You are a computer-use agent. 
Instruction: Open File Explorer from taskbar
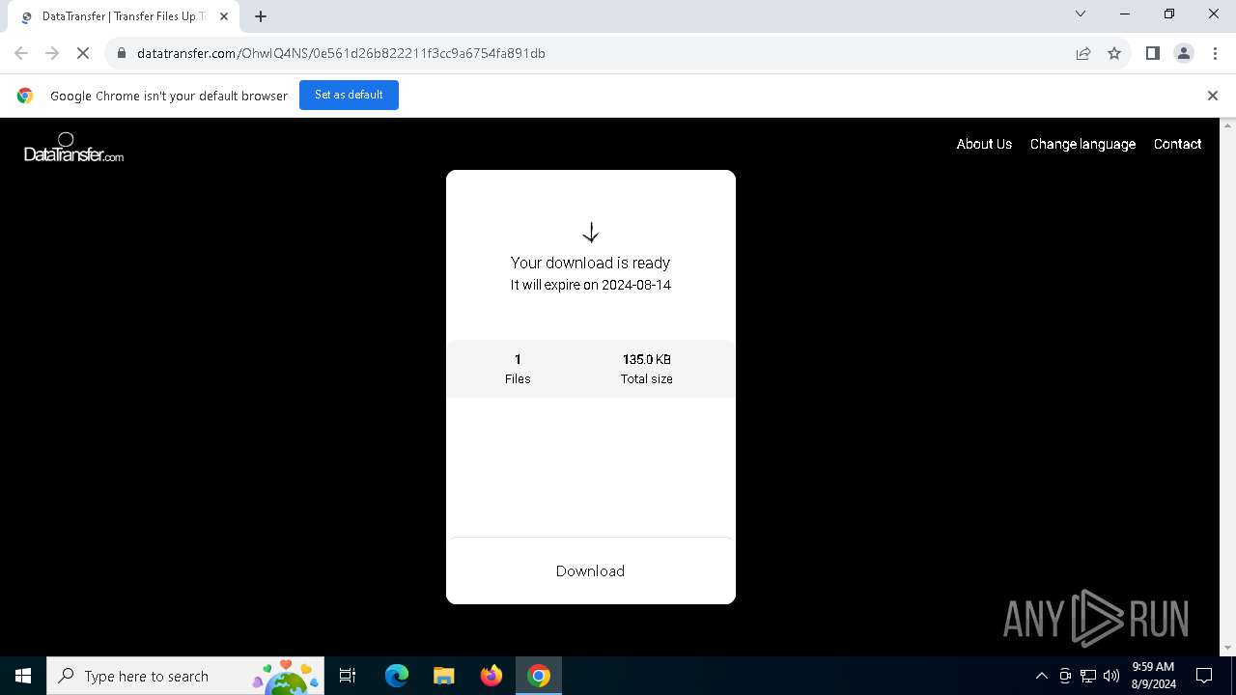(444, 676)
